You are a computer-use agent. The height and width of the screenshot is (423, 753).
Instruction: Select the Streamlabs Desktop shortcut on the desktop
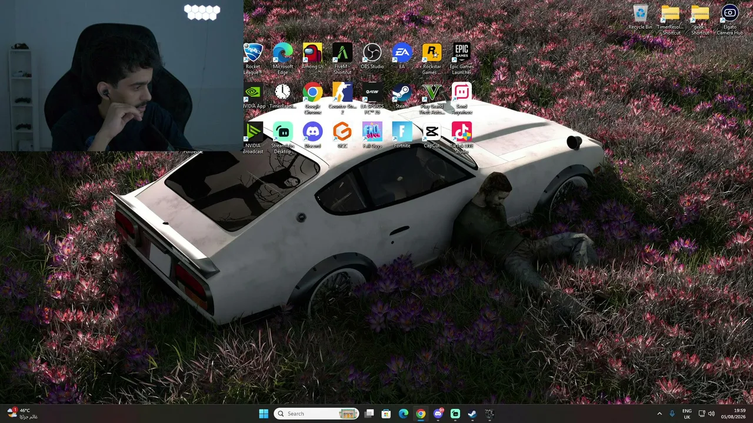282,137
